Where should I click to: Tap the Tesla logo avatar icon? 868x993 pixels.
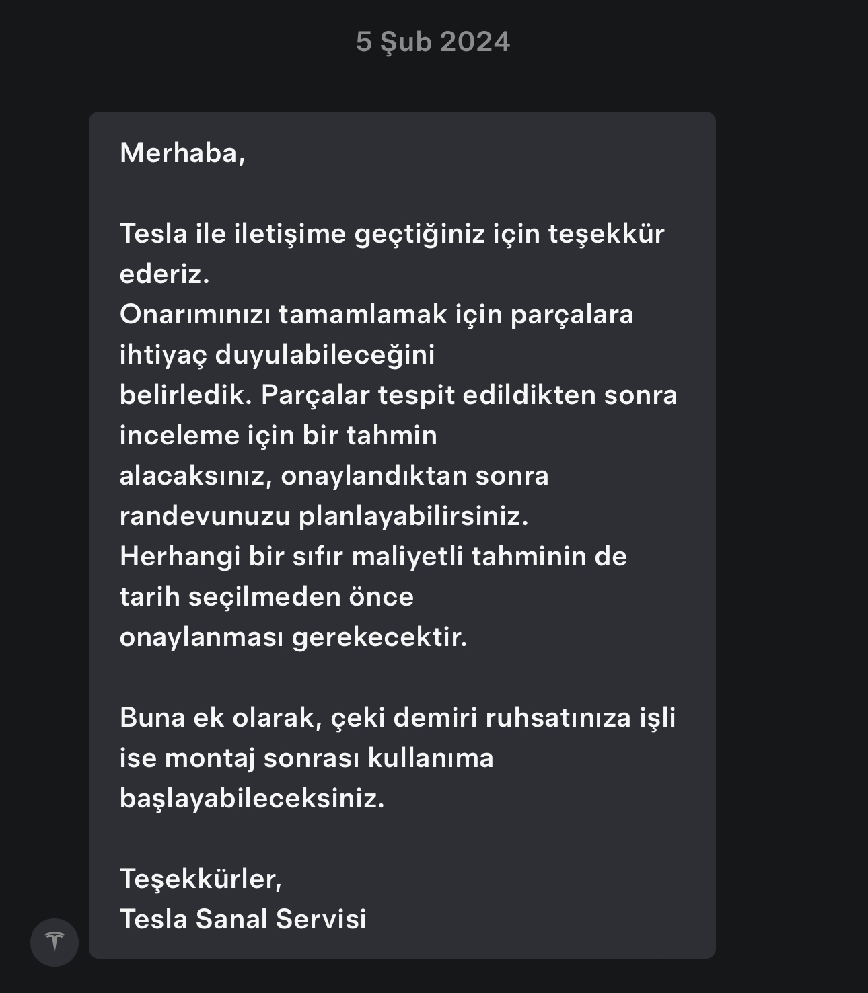[x=55, y=942]
